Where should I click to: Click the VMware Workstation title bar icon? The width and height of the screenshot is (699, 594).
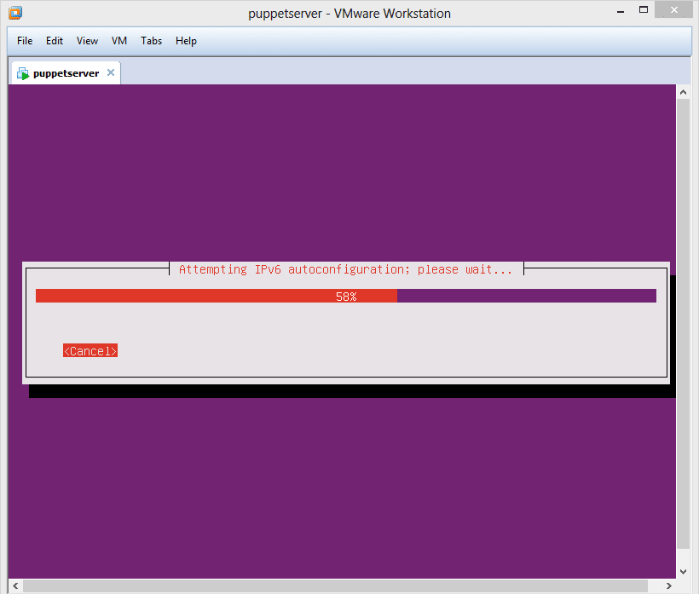pyautogui.click(x=15, y=13)
